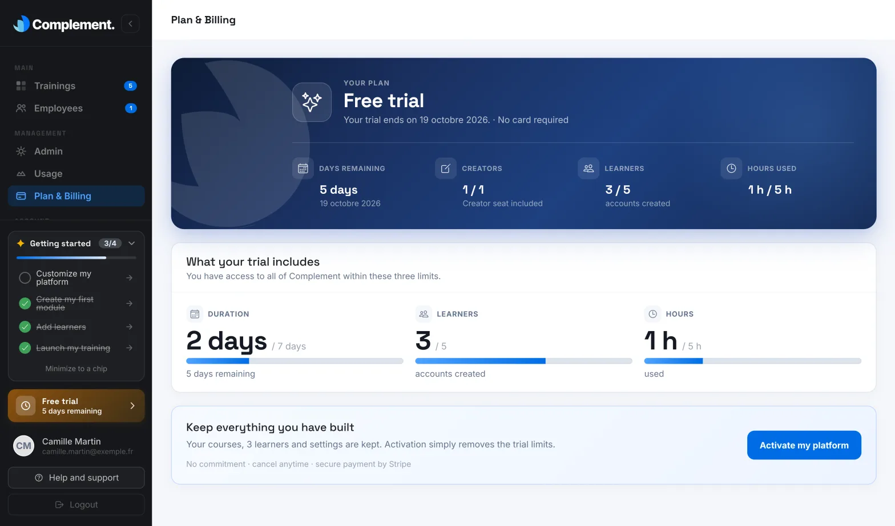Select Plan & Billing in the sidebar

coord(76,196)
